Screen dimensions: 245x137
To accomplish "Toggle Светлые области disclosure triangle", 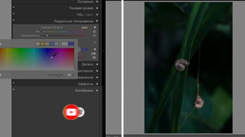I will 95,27.
